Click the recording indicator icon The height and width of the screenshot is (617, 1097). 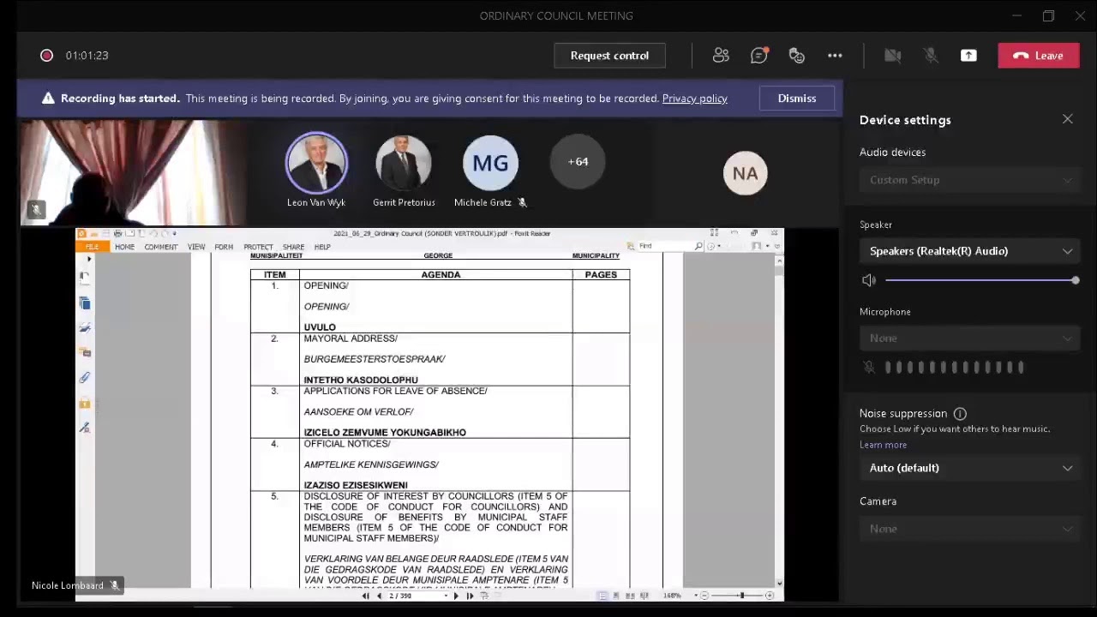coord(46,56)
